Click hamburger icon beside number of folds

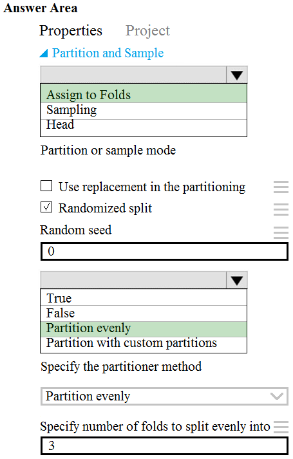coord(281,427)
